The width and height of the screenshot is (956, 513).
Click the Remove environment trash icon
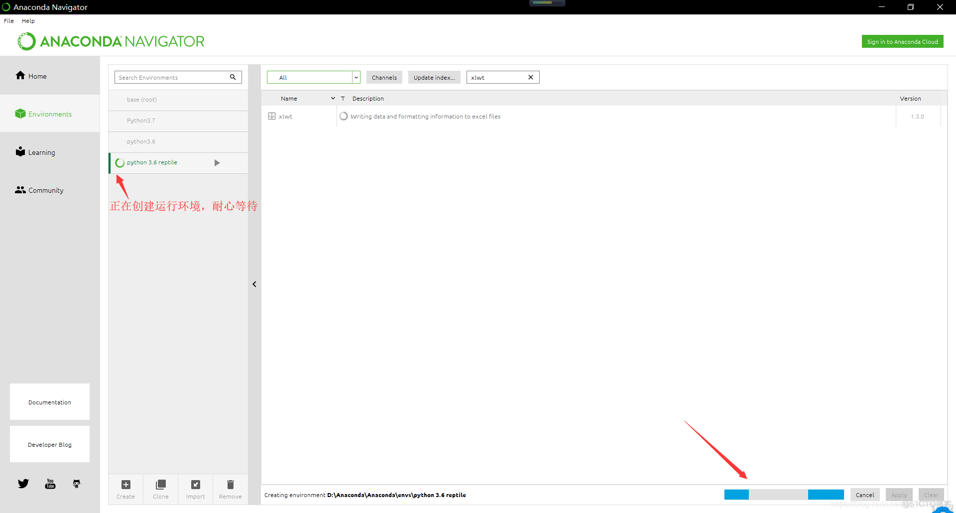231,485
